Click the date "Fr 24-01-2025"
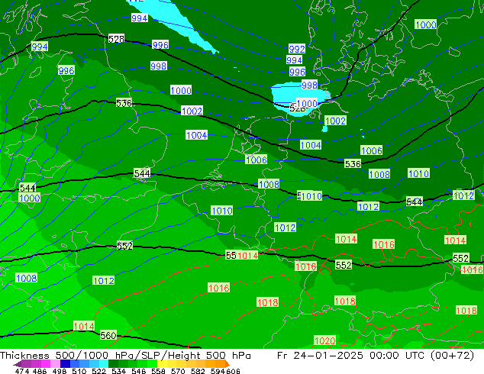This screenshot has width=484, height=374. tap(320, 356)
